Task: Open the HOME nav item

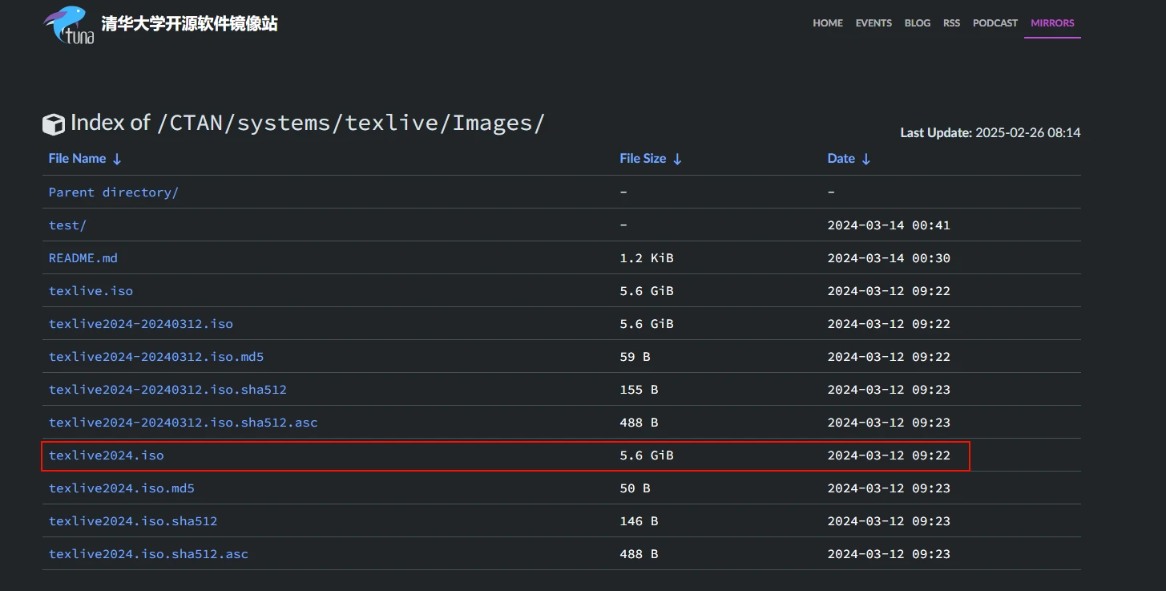Action: coord(827,23)
